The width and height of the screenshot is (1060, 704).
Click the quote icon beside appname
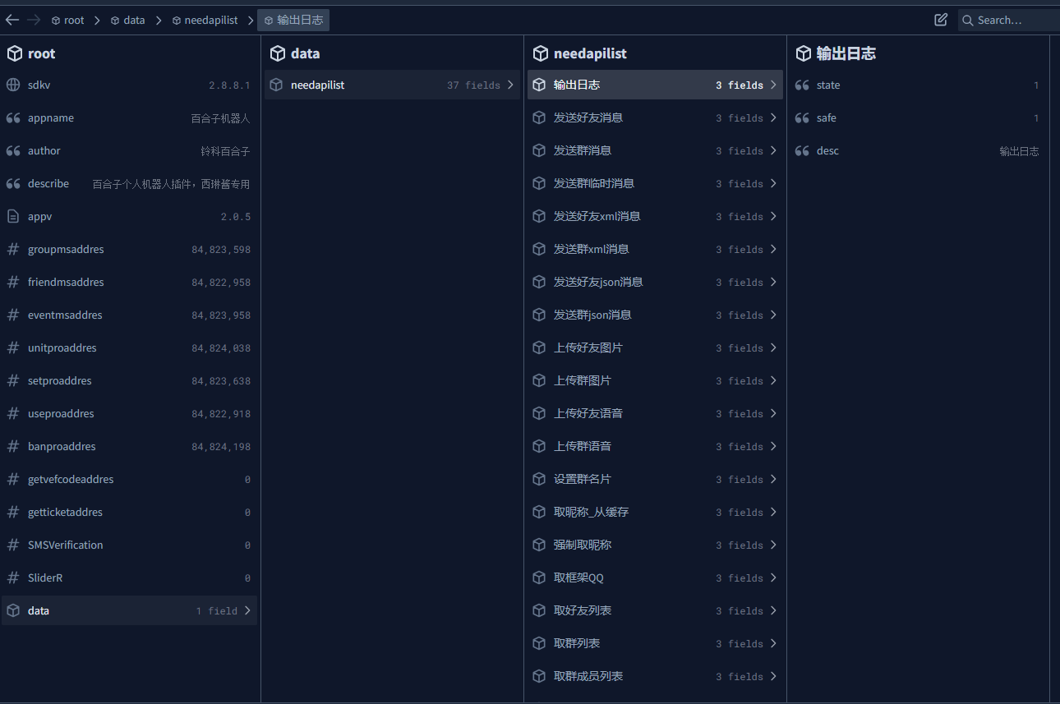[13, 117]
